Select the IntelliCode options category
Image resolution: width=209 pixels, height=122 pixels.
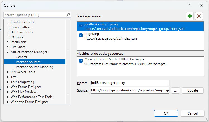(18, 42)
